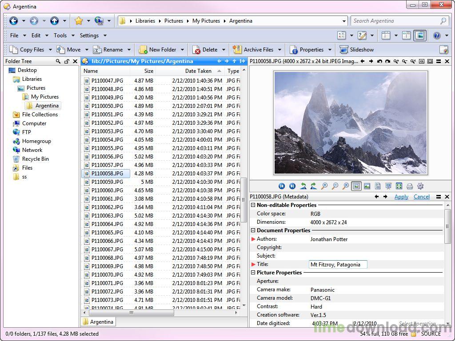Screen dimensions: 455x341
Task: Edit the Title field showing Mt Fitzroy, Patagonia
Action: point(338,264)
